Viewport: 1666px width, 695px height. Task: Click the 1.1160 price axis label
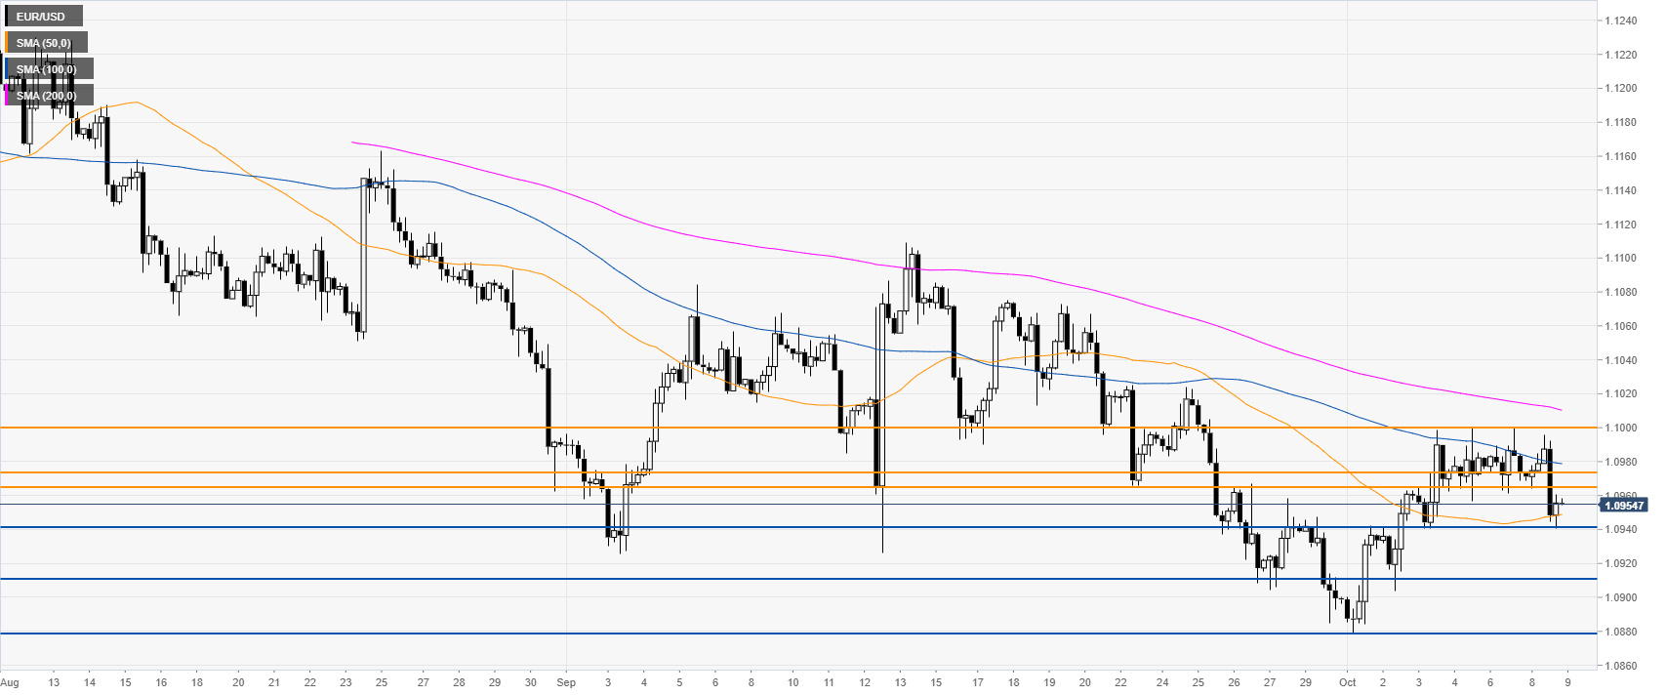tap(1620, 156)
